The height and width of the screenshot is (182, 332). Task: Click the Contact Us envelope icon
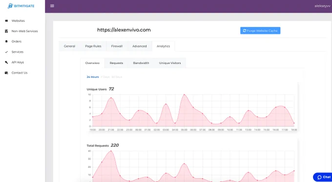point(6,73)
